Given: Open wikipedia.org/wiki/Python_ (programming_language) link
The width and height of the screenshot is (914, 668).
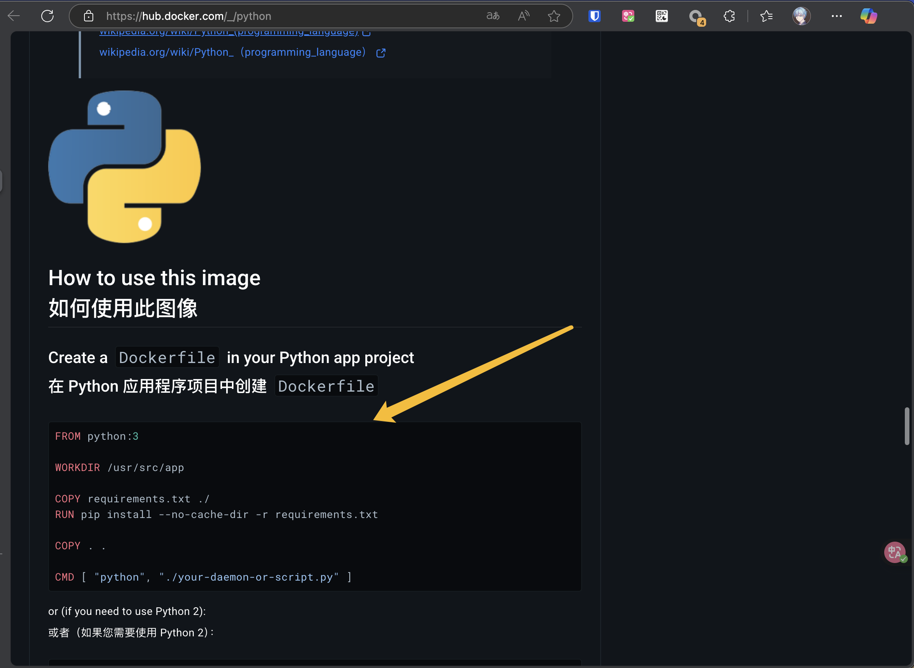Looking at the screenshot, I should pyautogui.click(x=233, y=52).
